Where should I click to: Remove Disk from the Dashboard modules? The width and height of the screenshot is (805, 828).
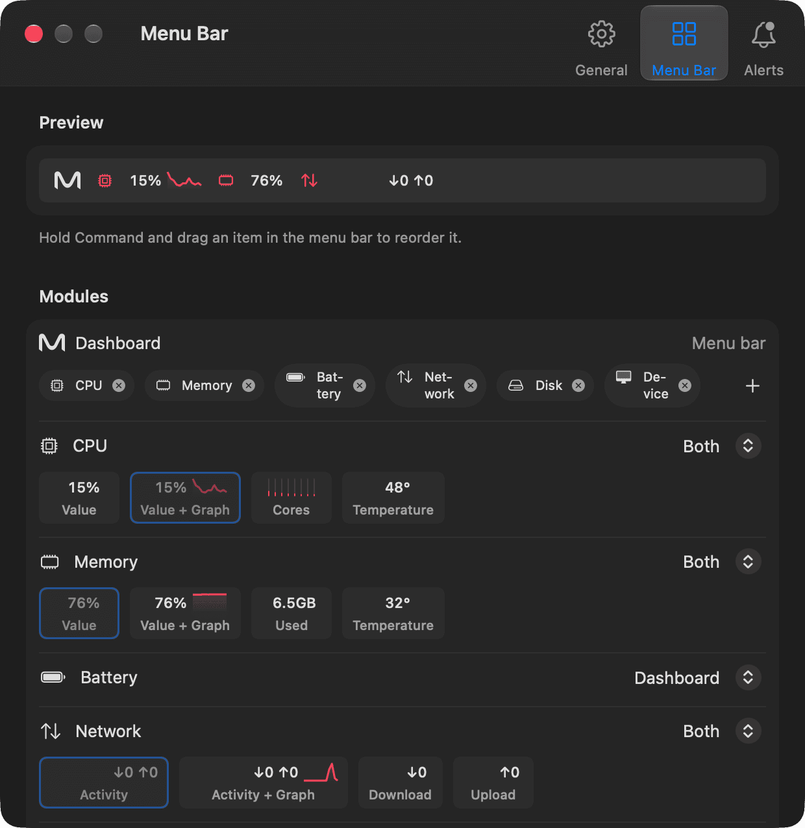pyautogui.click(x=578, y=385)
